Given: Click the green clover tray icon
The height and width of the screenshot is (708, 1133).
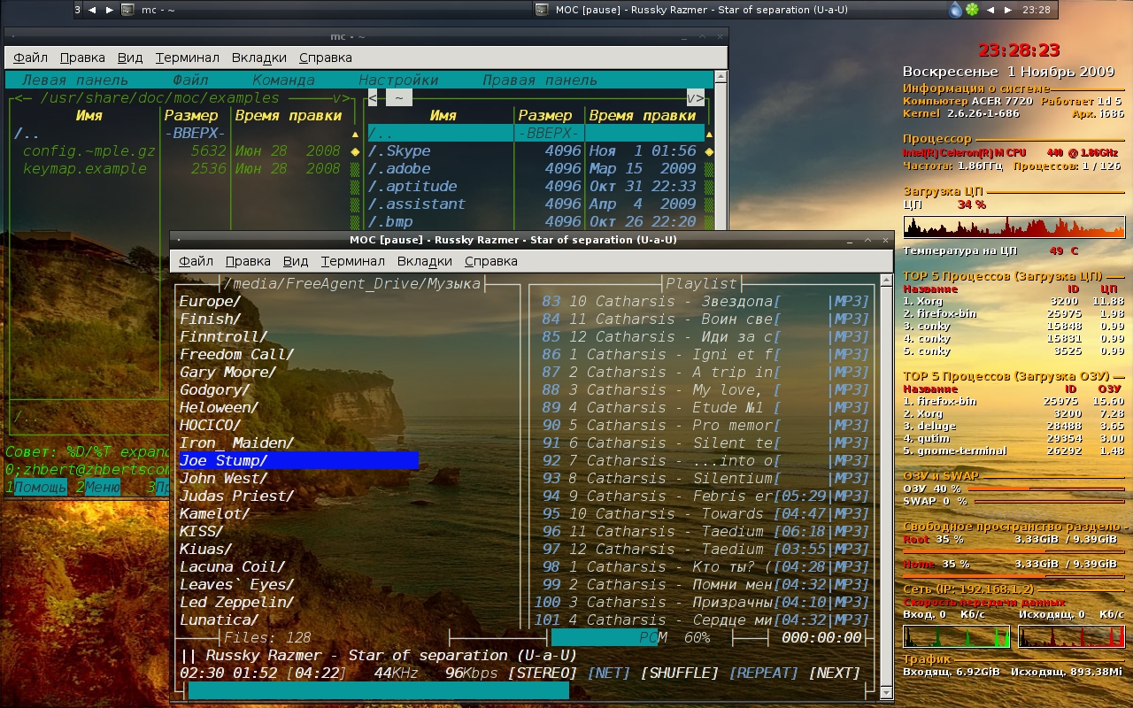Looking at the screenshot, I should tap(972, 10).
